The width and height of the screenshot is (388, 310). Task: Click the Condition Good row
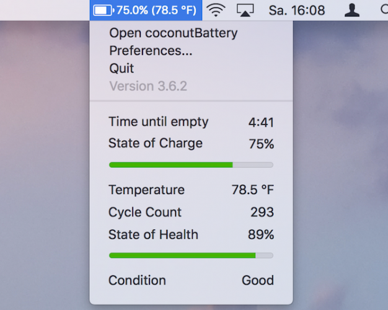pyautogui.click(x=191, y=280)
